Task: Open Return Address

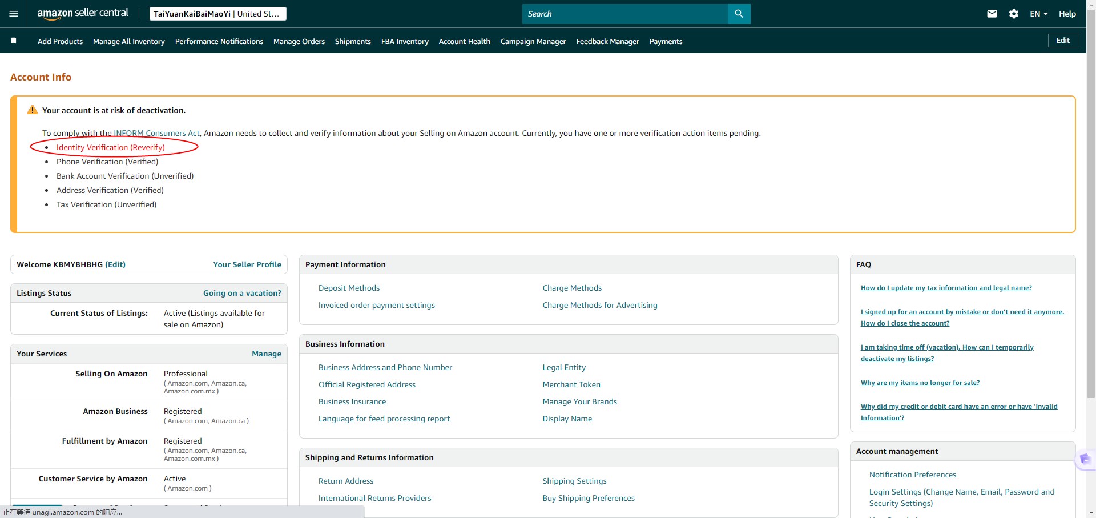Action: click(x=346, y=481)
